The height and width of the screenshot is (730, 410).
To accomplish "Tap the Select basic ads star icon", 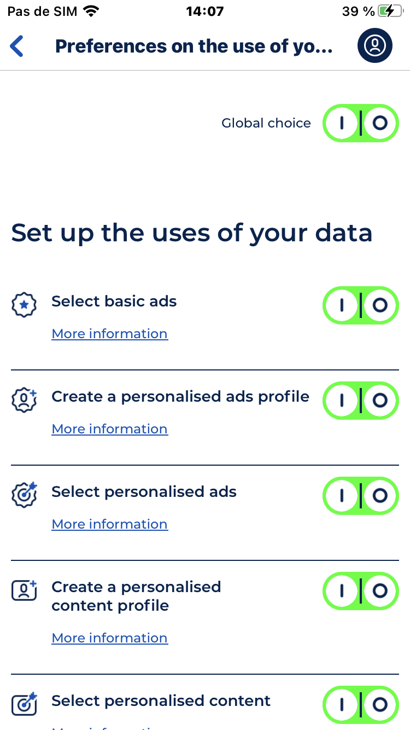I will pos(24,305).
